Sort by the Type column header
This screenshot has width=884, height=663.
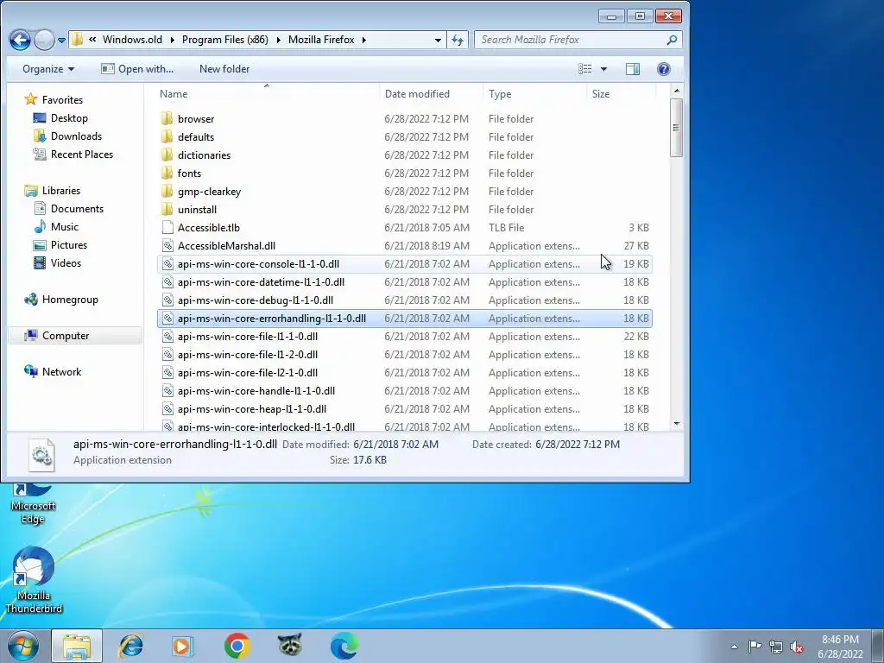coord(534,93)
